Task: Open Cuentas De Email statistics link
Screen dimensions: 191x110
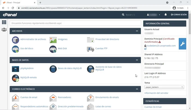Action: click(x=153, y=107)
